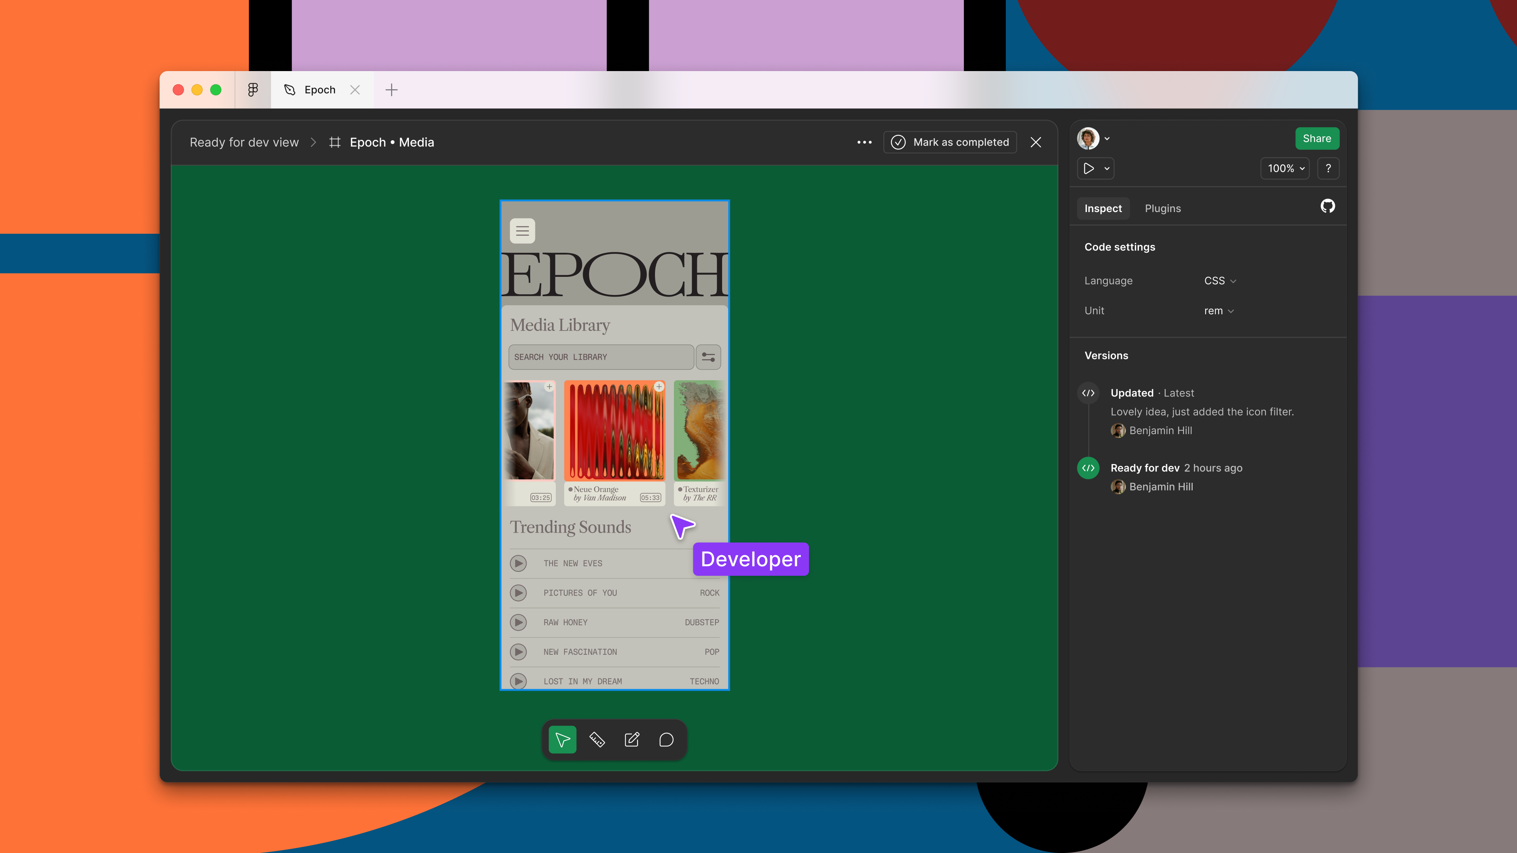
Task: Open the hamburger menu in Epoch design
Action: click(x=522, y=231)
